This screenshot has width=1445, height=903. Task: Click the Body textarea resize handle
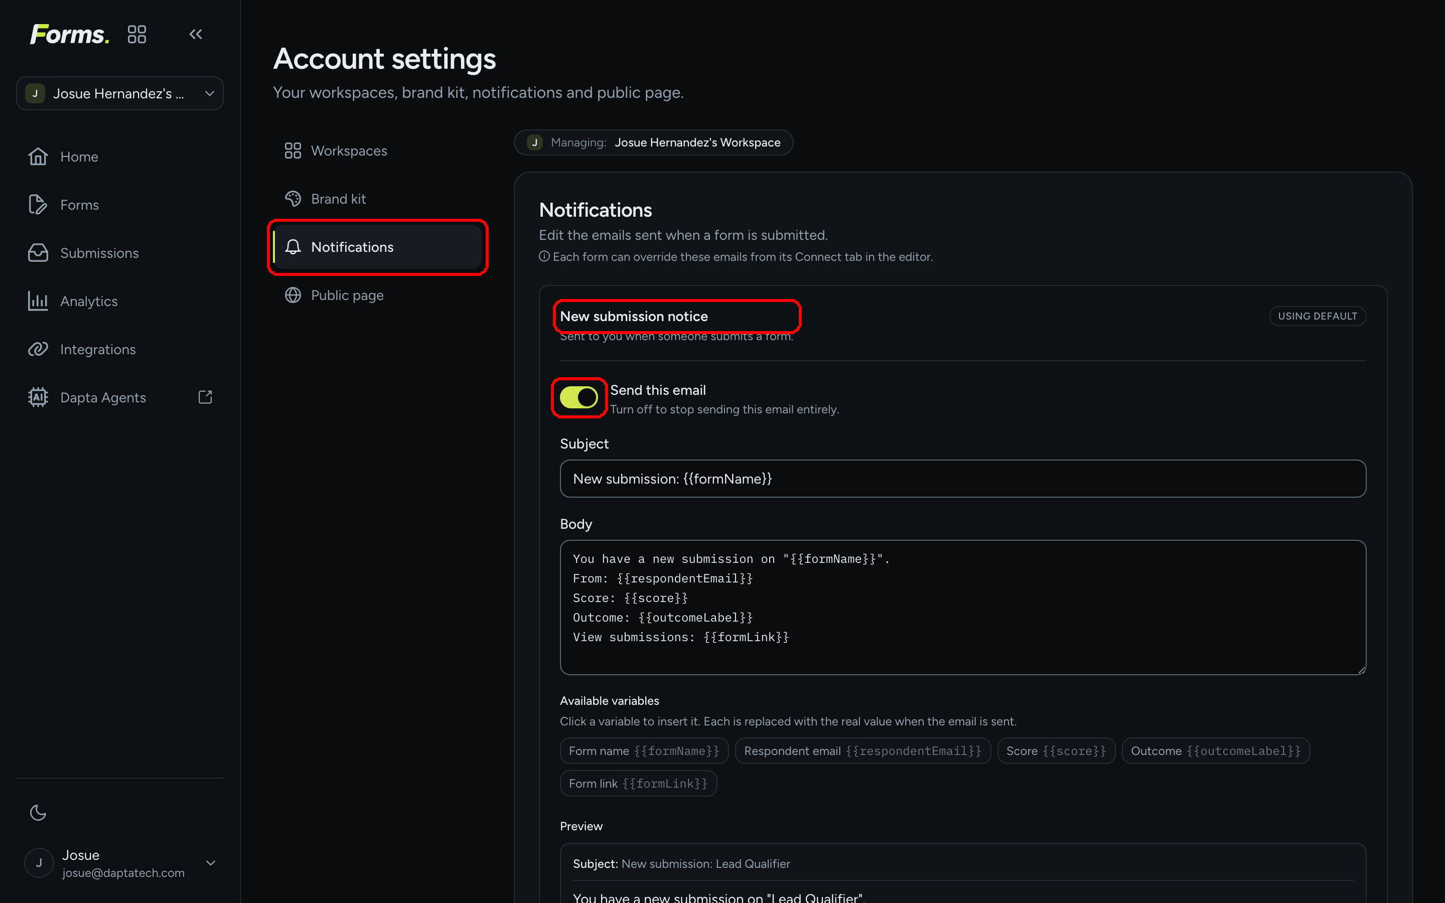click(1361, 670)
